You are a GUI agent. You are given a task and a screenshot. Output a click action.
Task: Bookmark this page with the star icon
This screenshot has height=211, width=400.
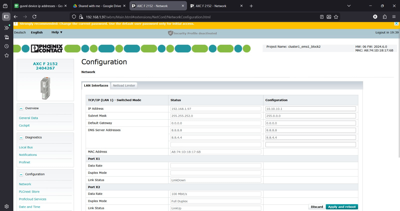coord(336,17)
